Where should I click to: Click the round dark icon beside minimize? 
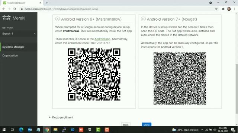pyautogui.click(x=210, y=3)
